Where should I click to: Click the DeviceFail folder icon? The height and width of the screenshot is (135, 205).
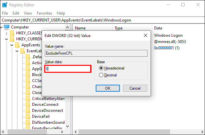(28, 116)
